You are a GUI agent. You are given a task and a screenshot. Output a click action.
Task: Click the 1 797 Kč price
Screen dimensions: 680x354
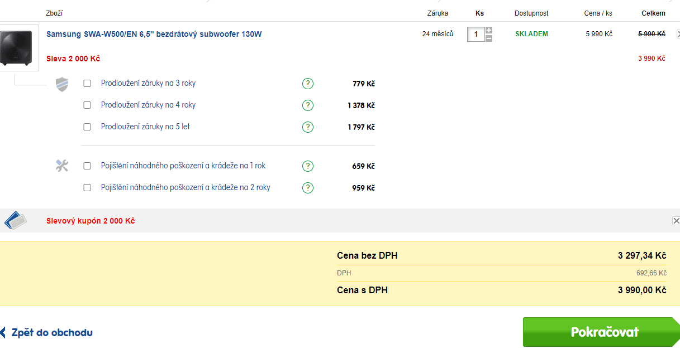click(x=361, y=128)
